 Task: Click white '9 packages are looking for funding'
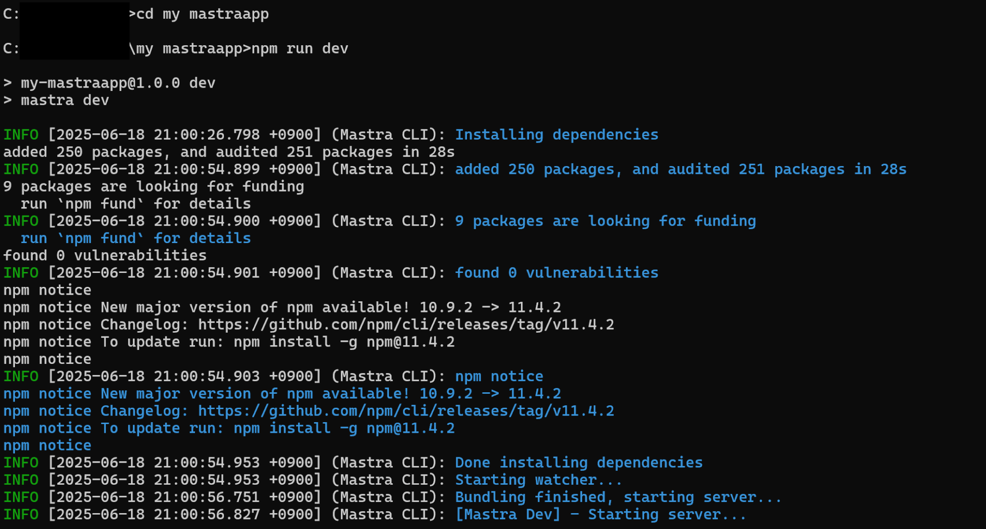[x=154, y=187]
